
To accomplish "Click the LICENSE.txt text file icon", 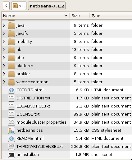I will pos(11,114).
